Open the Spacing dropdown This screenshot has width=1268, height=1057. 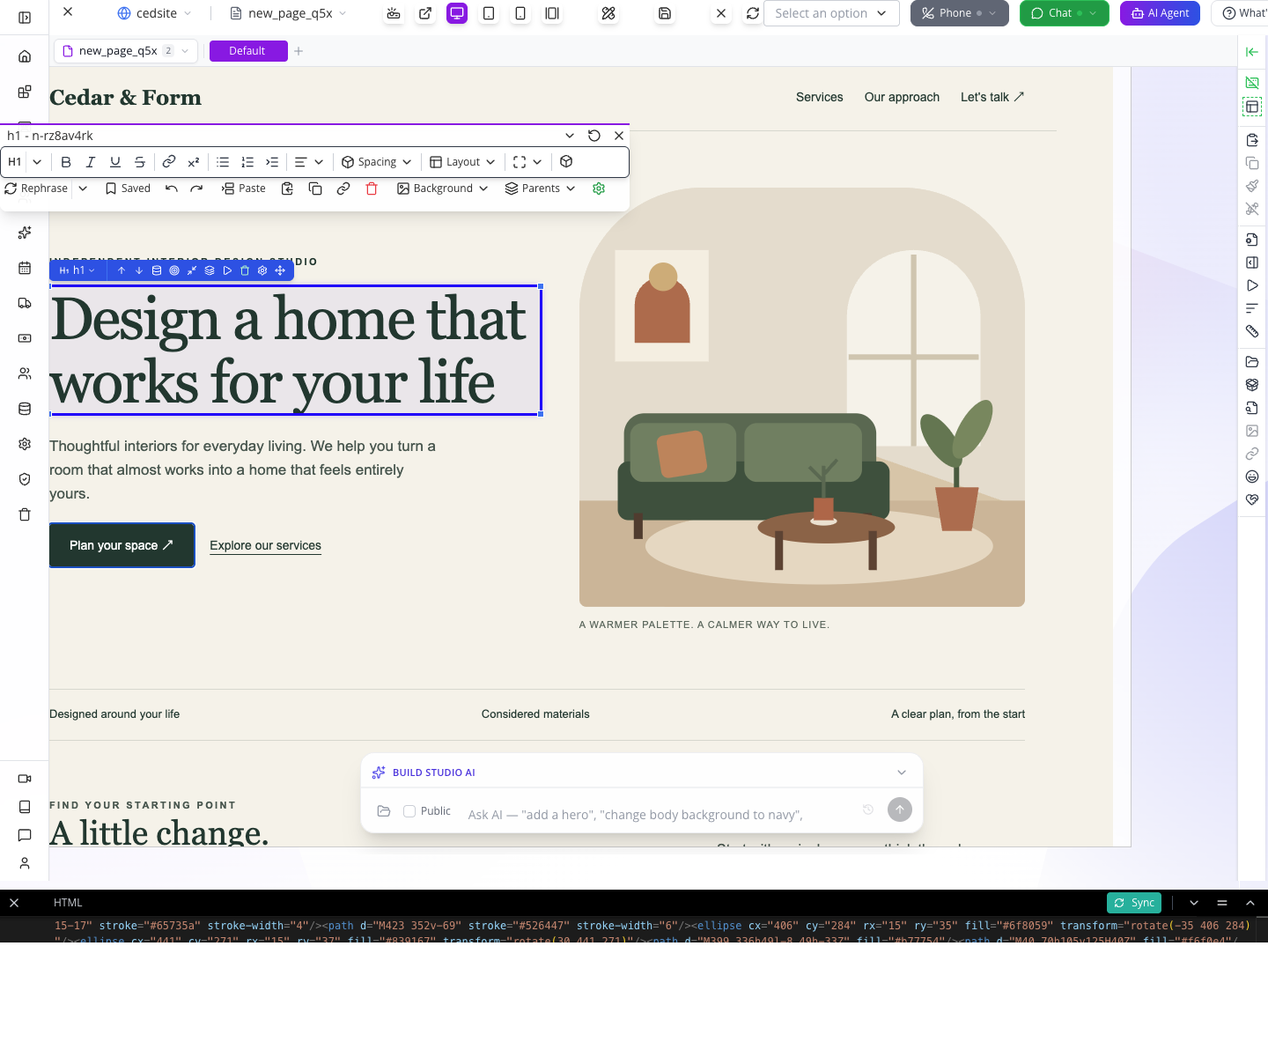tap(377, 162)
